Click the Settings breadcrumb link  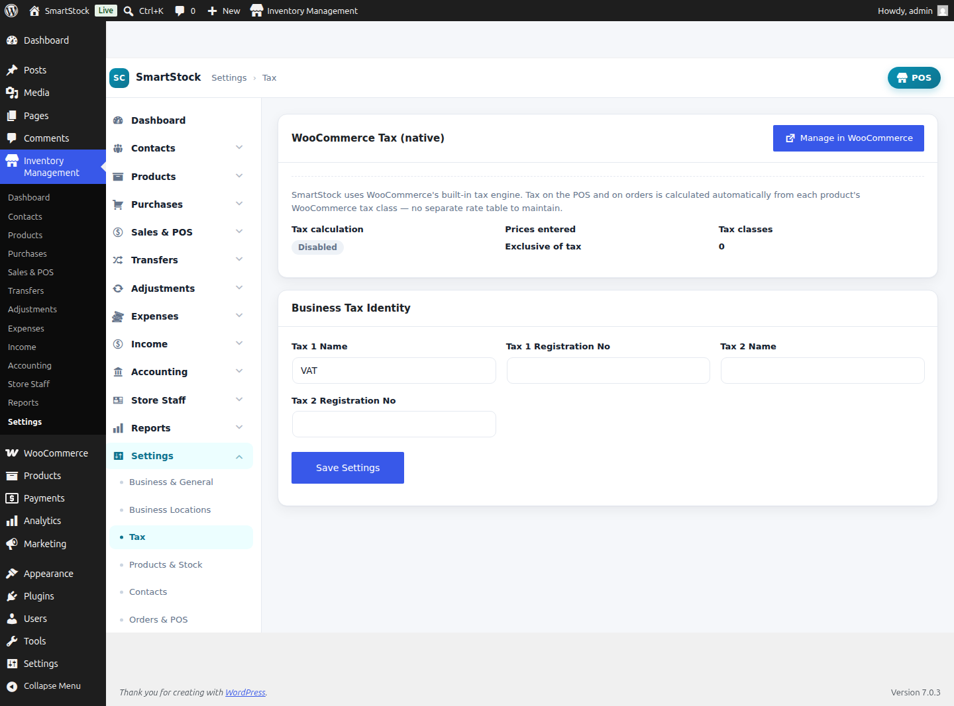(x=229, y=78)
